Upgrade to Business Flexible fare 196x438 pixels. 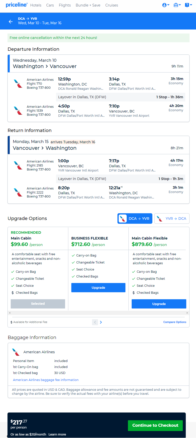[x=98, y=288]
